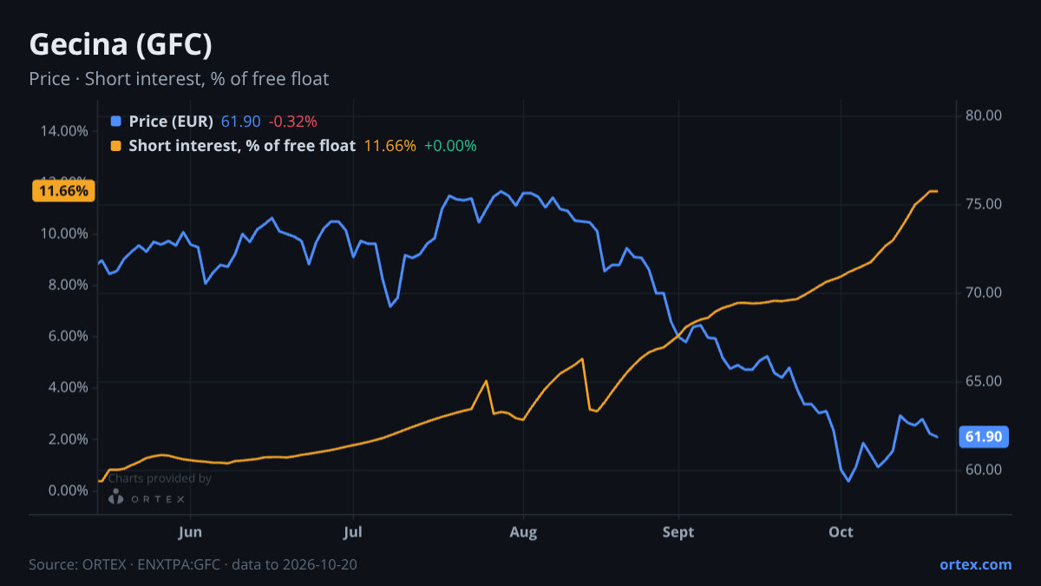Click the Jul x-axis label

(x=352, y=532)
